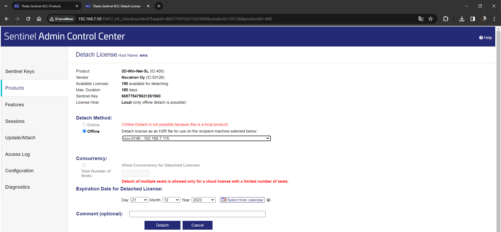The image size is (501, 232).
Task: Click the expiration date help question mark
Action: point(268,200)
